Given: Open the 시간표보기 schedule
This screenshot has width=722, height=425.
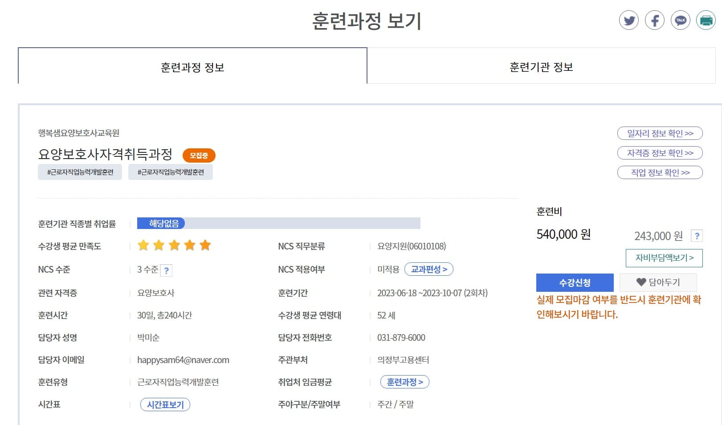Looking at the screenshot, I should (165, 404).
